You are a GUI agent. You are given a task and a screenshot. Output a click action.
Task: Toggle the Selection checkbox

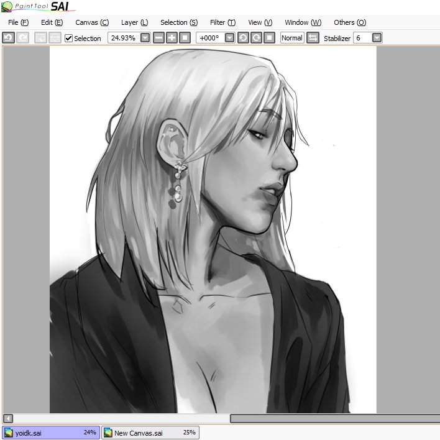[68, 38]
